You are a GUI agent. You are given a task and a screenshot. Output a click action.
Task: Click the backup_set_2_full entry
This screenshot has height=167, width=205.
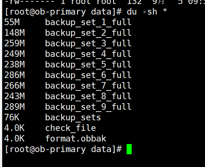88,33
